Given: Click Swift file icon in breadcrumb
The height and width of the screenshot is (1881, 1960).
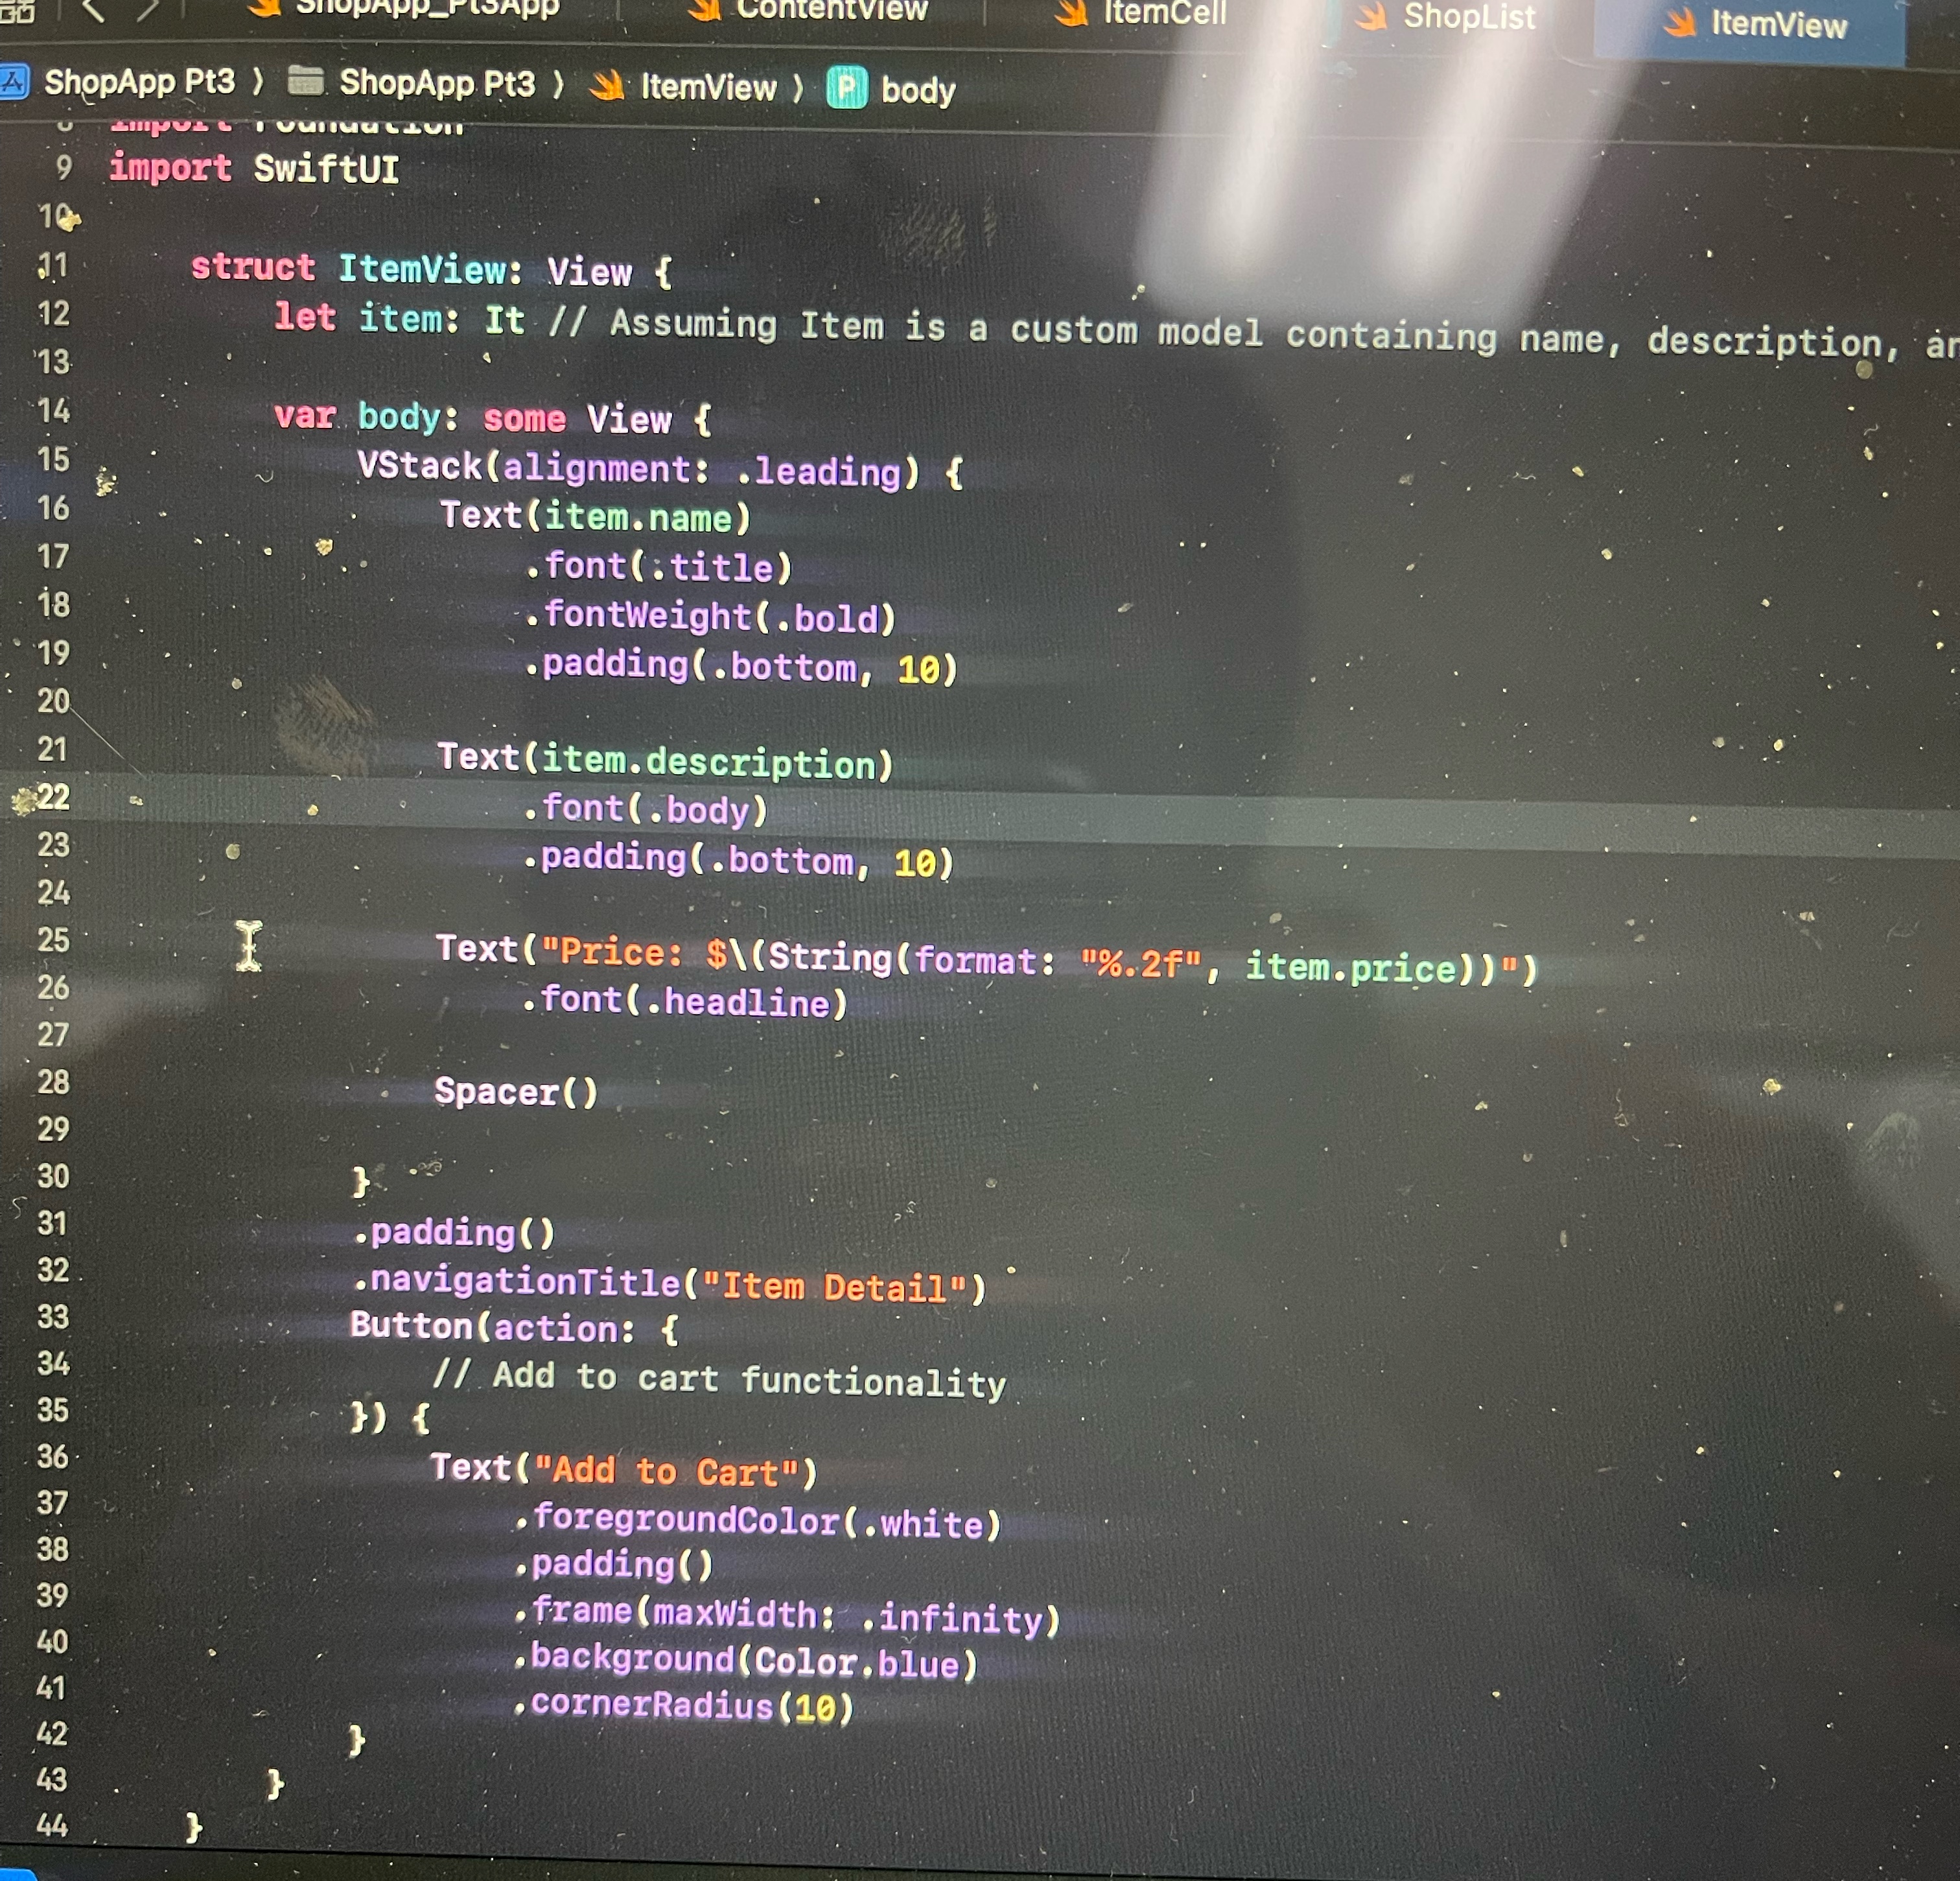Looking at the screenshot, I should pyautogui.click(x=607, y=85).
